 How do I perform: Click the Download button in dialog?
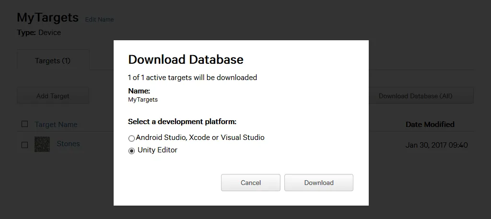click(319, 183)
